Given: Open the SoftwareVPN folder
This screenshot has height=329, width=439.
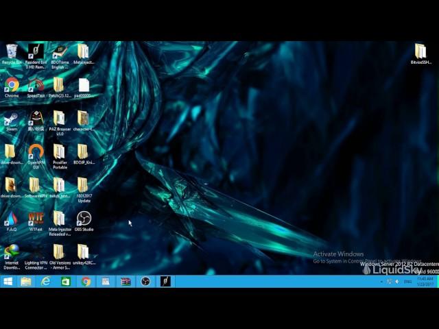Looking at the screenshot, I should pos(36,188).
